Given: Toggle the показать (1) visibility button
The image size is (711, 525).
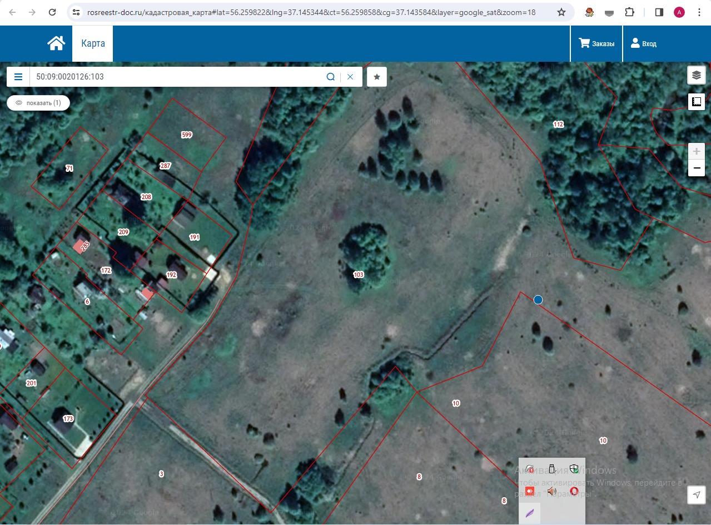Looking at the screenshot, I should 38,103.
